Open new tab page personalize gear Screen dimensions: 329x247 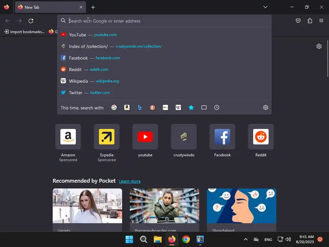coord(319,46)
